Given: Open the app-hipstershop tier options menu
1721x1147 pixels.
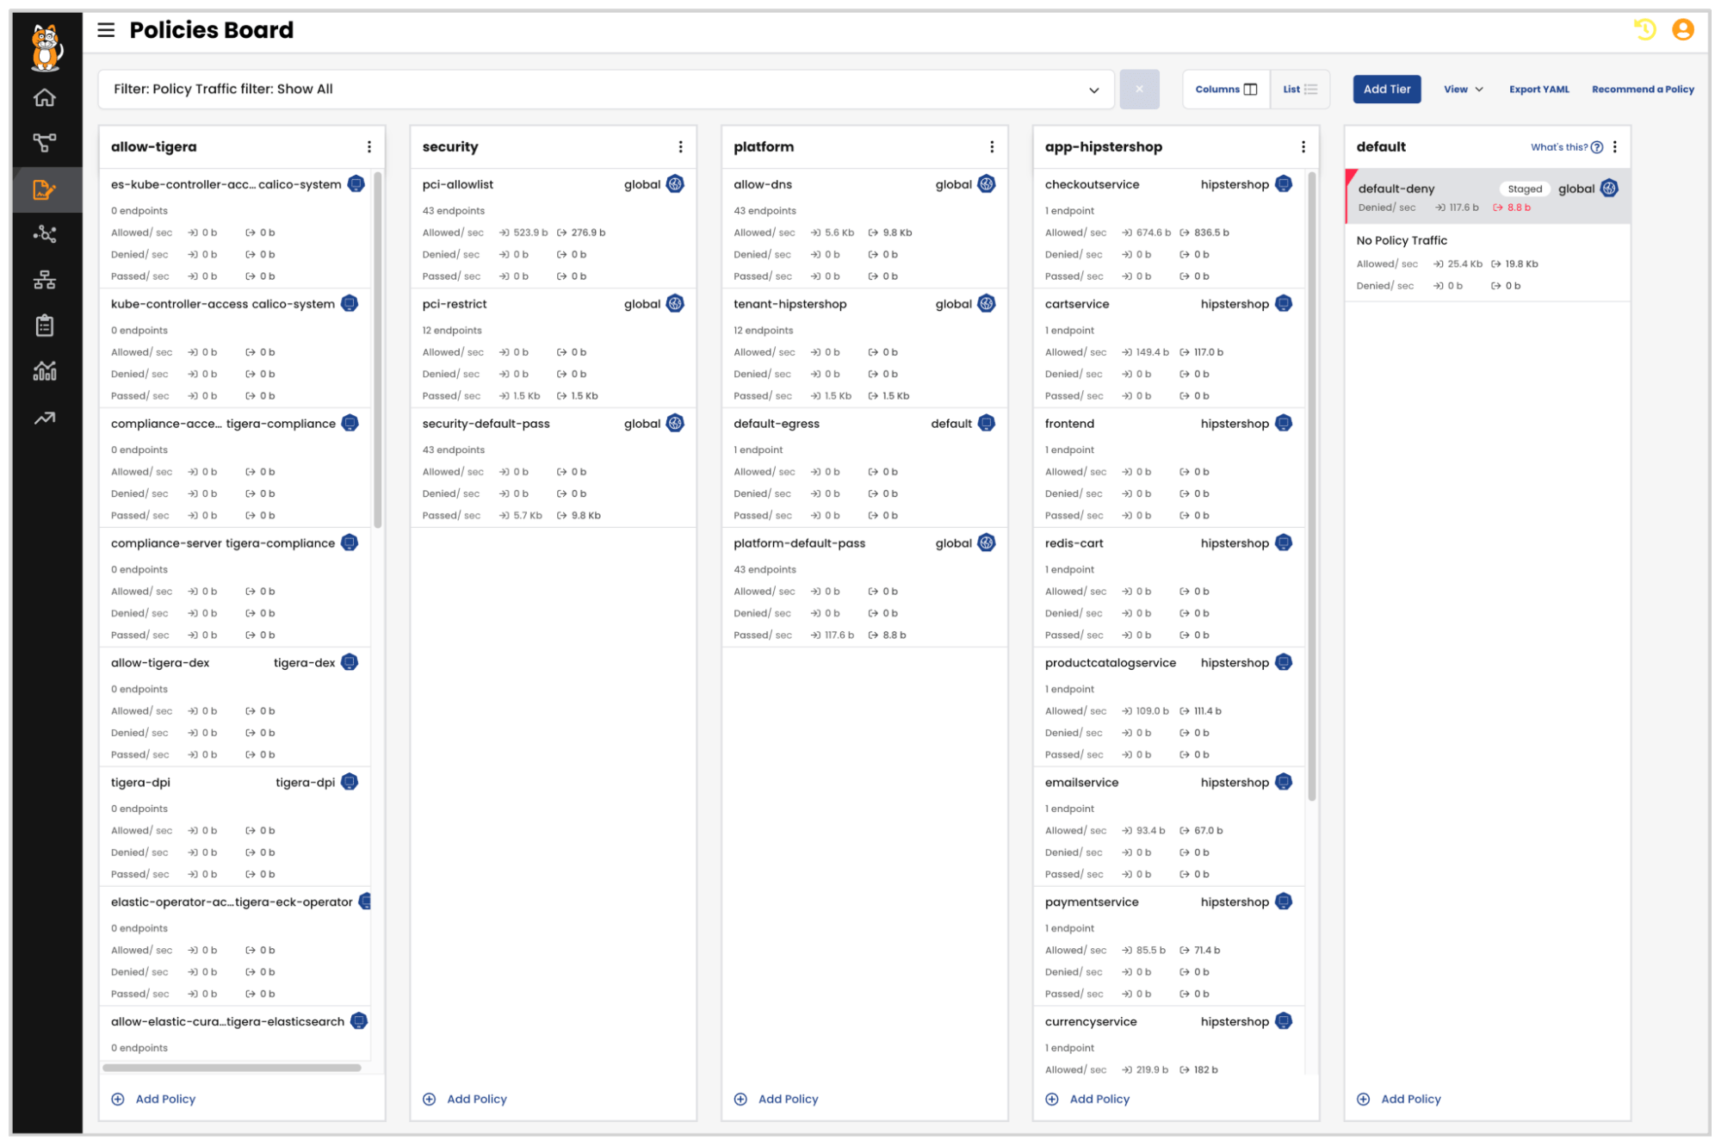Looking at the screenshot, I should point(1304,147).
